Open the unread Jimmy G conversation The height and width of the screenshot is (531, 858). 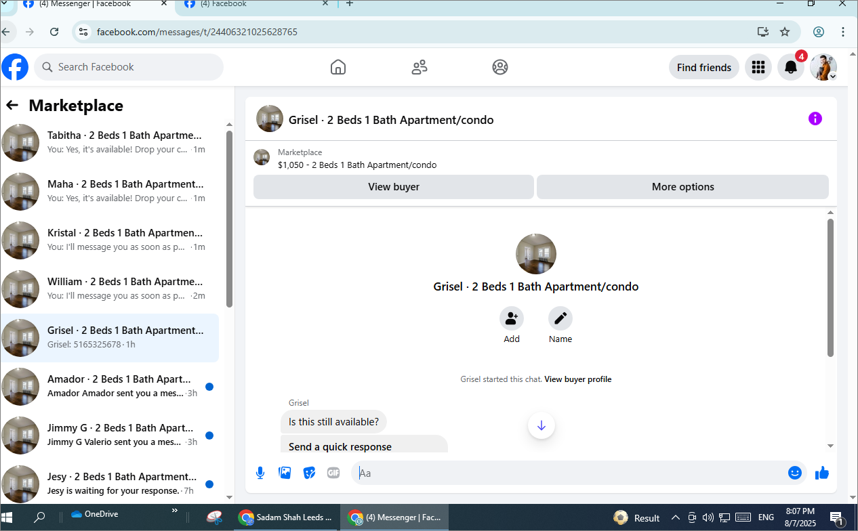[110, 436]
